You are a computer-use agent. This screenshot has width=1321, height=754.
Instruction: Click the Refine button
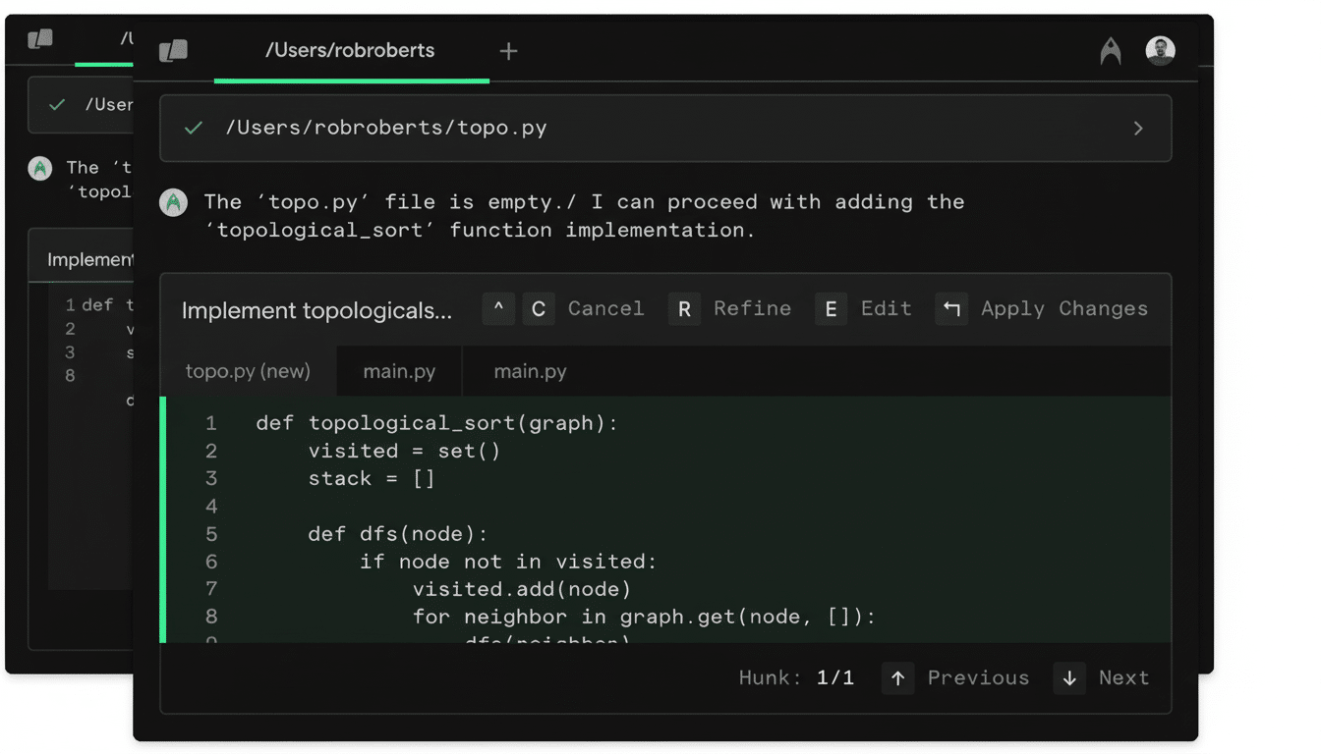[752, 308]
